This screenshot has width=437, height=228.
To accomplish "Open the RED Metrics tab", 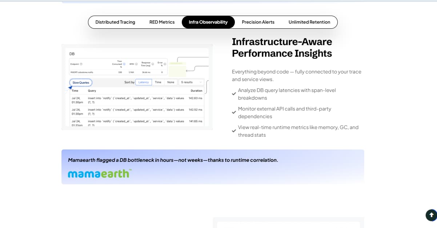I will click(x=162, y=22).
